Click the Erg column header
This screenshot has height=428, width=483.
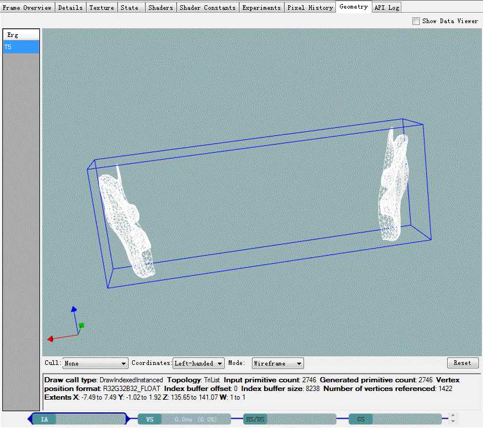pos(21,35)
